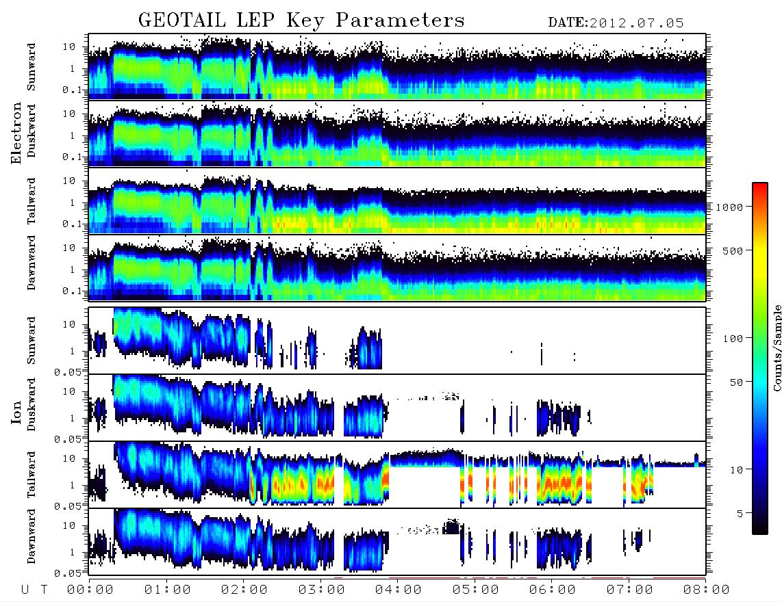Select the Electron "Dawnward" panel label

pos(31,263)
